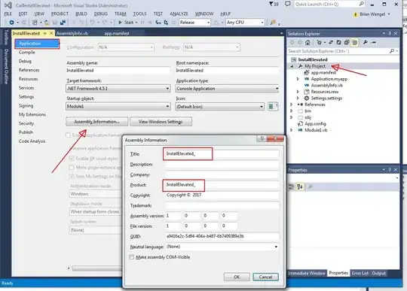Click the Title field in Assembly Information
Image resolution: width=407 pixels, height=291 pixels.
pyautogui.click(x=222, y=154)
